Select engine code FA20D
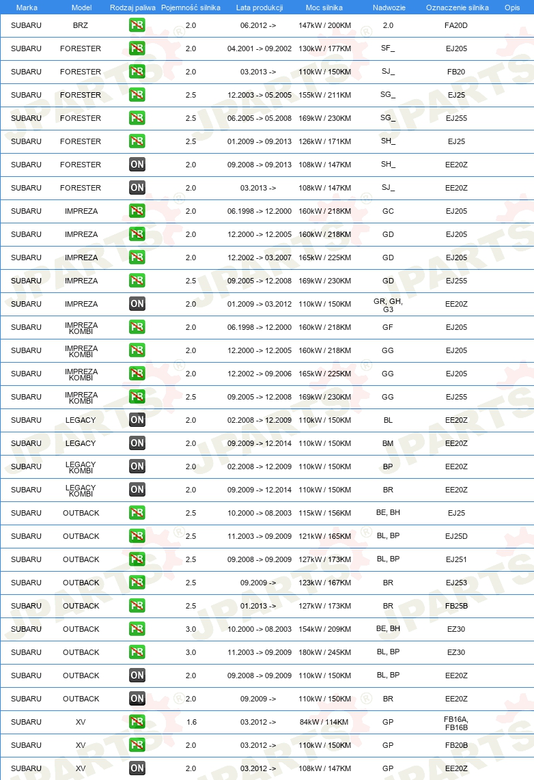Image resolution: width=534 pixels, height=780 pixels. pyautogui.click(x=456, y=25)
